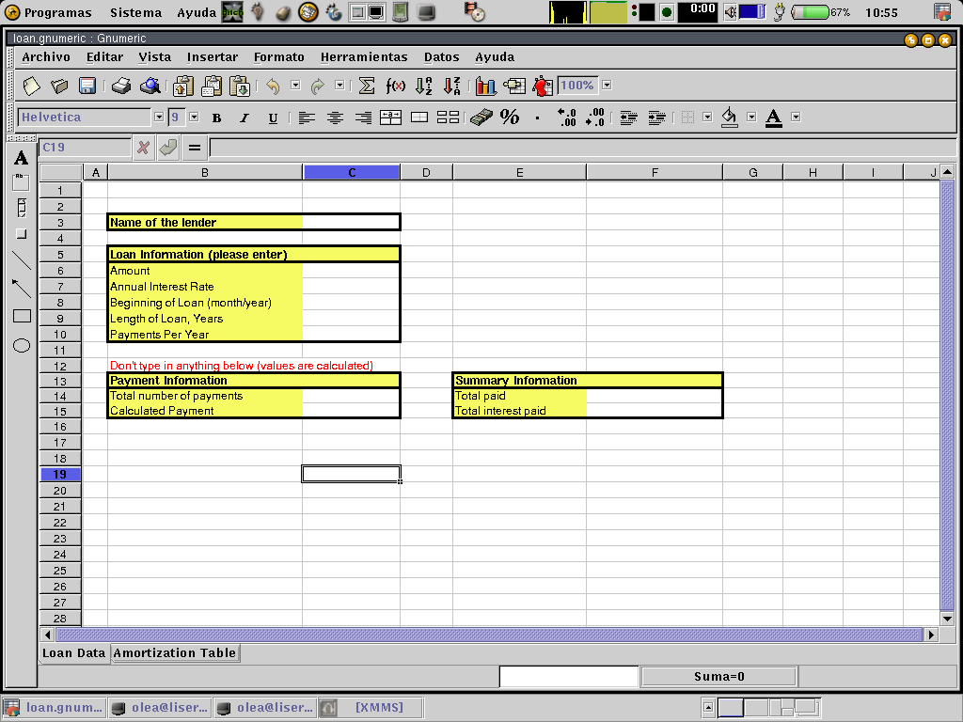Sort descending Z to A
This screenshot has width=963, height=722.
click(x=452, y=86)
